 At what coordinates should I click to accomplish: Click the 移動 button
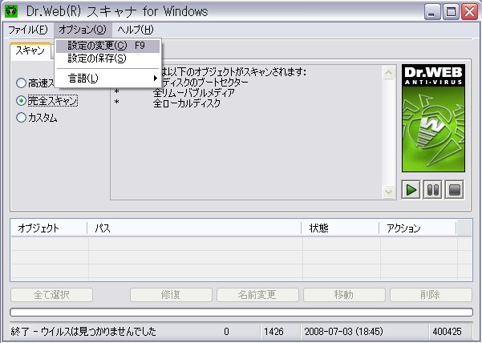(x=344, y=295)
